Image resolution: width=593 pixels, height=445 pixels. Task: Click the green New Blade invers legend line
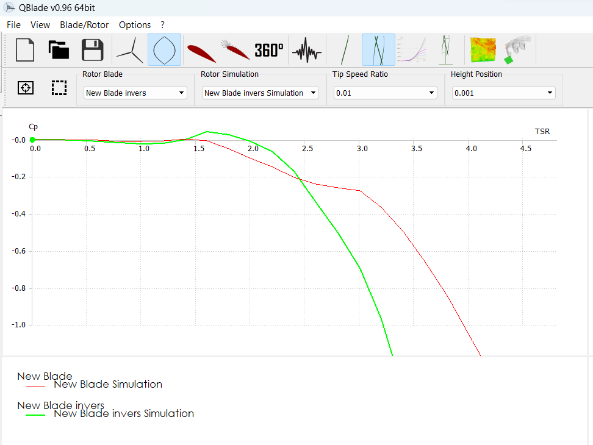point(35,415)
